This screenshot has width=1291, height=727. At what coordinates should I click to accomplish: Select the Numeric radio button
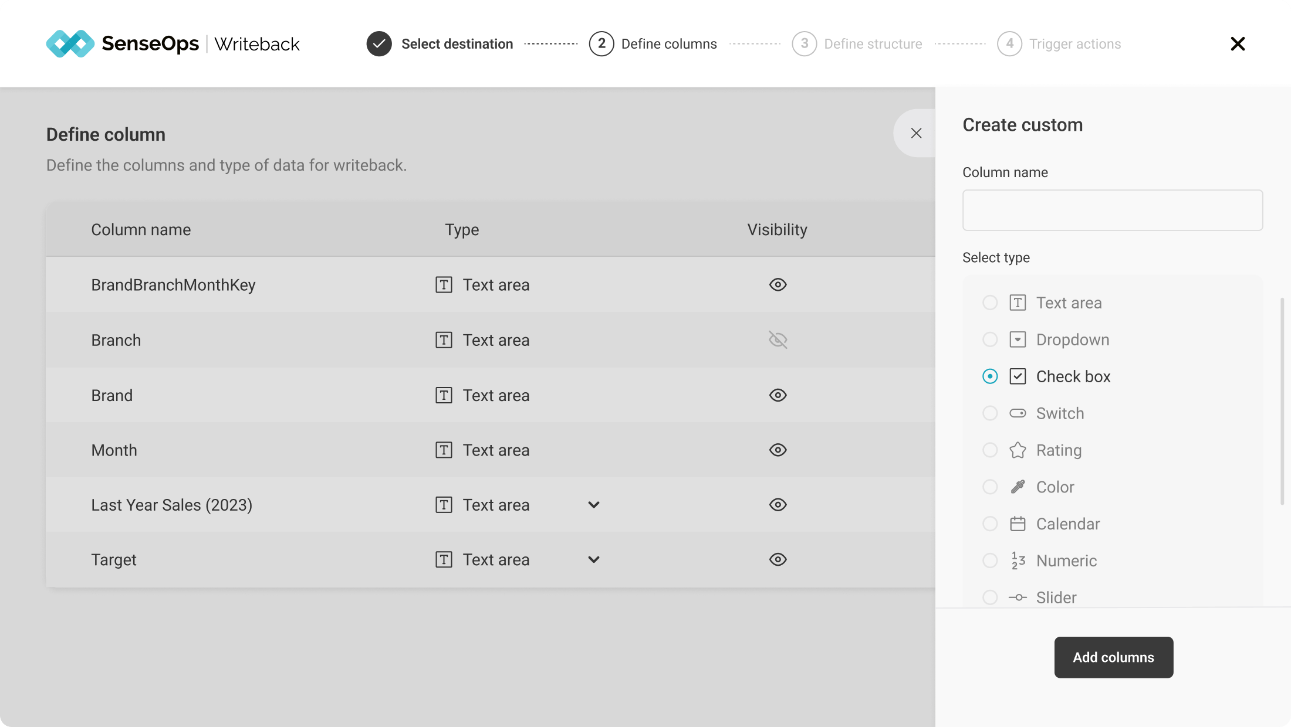990,560
